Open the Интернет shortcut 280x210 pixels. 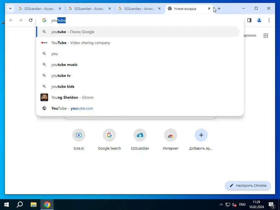171,140
